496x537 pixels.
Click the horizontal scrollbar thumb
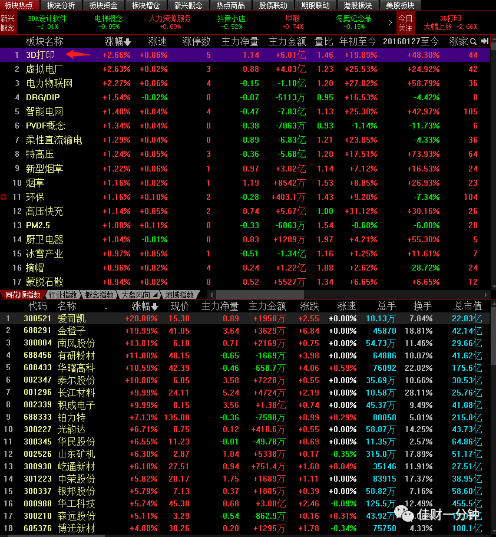pos(260,295)
